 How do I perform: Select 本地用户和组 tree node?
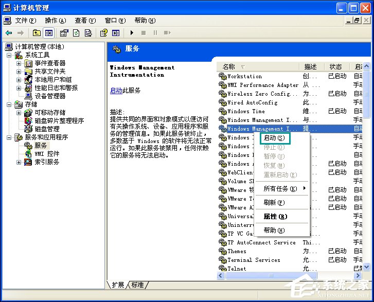click(x=53, y=79)
